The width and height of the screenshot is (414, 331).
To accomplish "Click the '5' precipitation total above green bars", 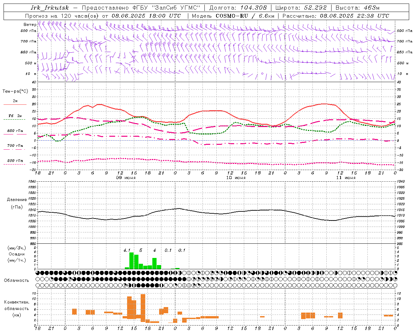I will point(141,250).
